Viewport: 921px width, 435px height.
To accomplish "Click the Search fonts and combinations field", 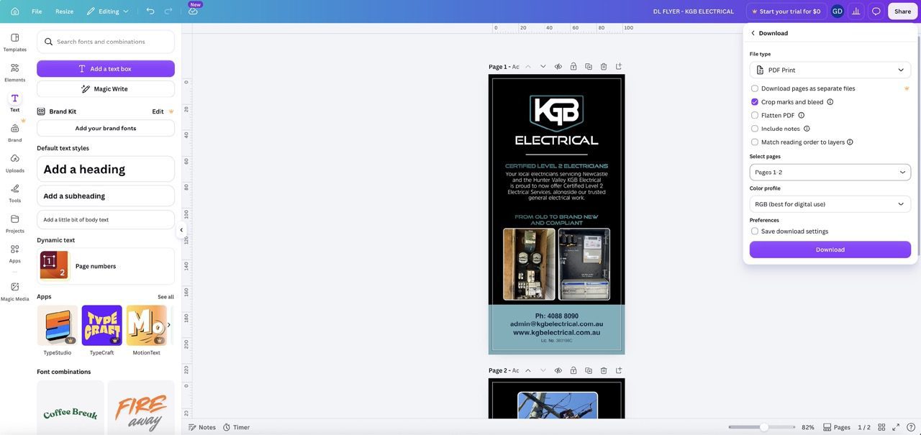I will 106,42.
